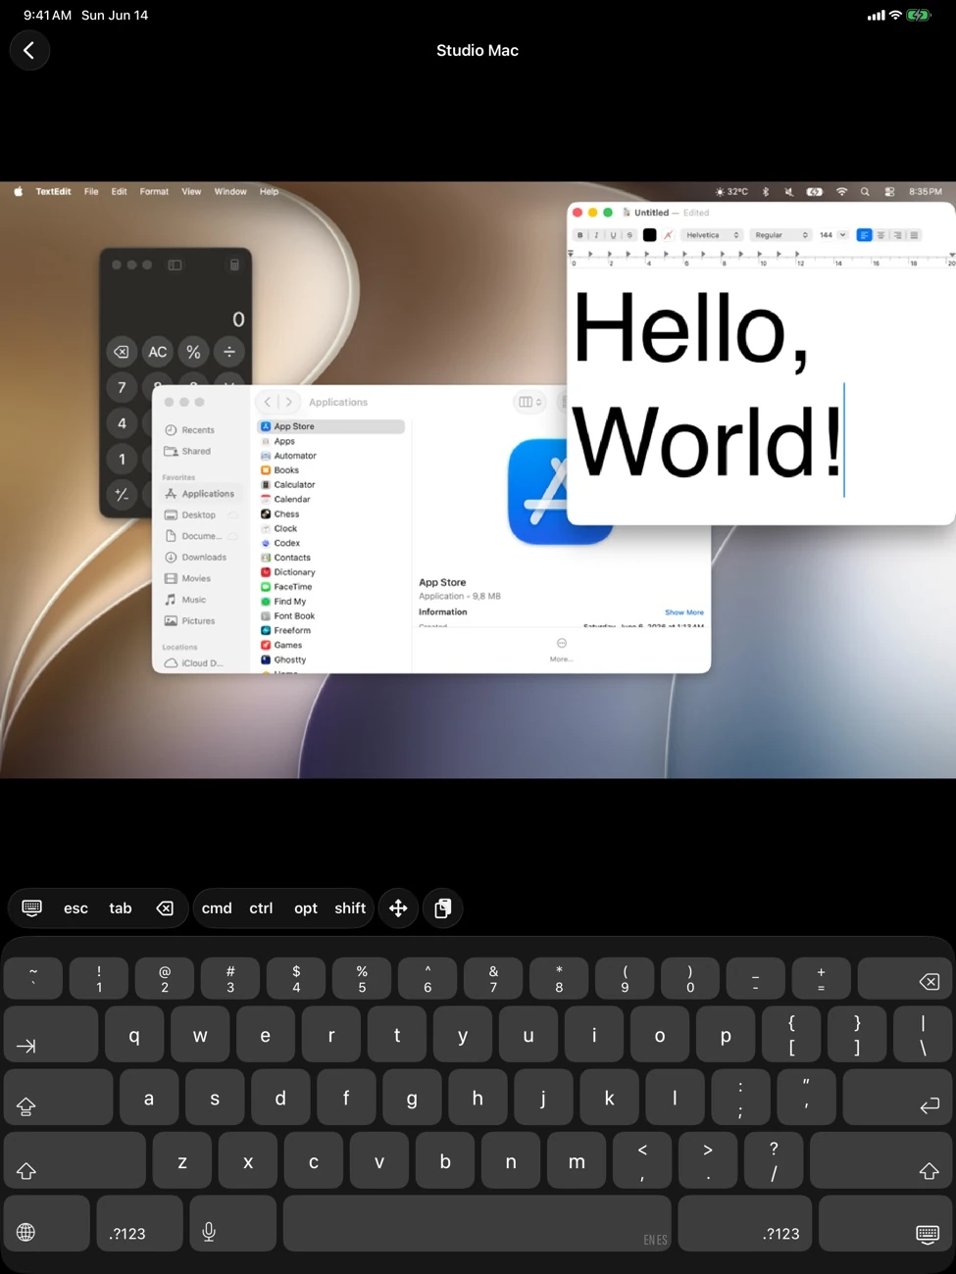This screenshot has width=956, height=1274.
Task: Tap the microphone dictation key
Action: [233, 1223]
